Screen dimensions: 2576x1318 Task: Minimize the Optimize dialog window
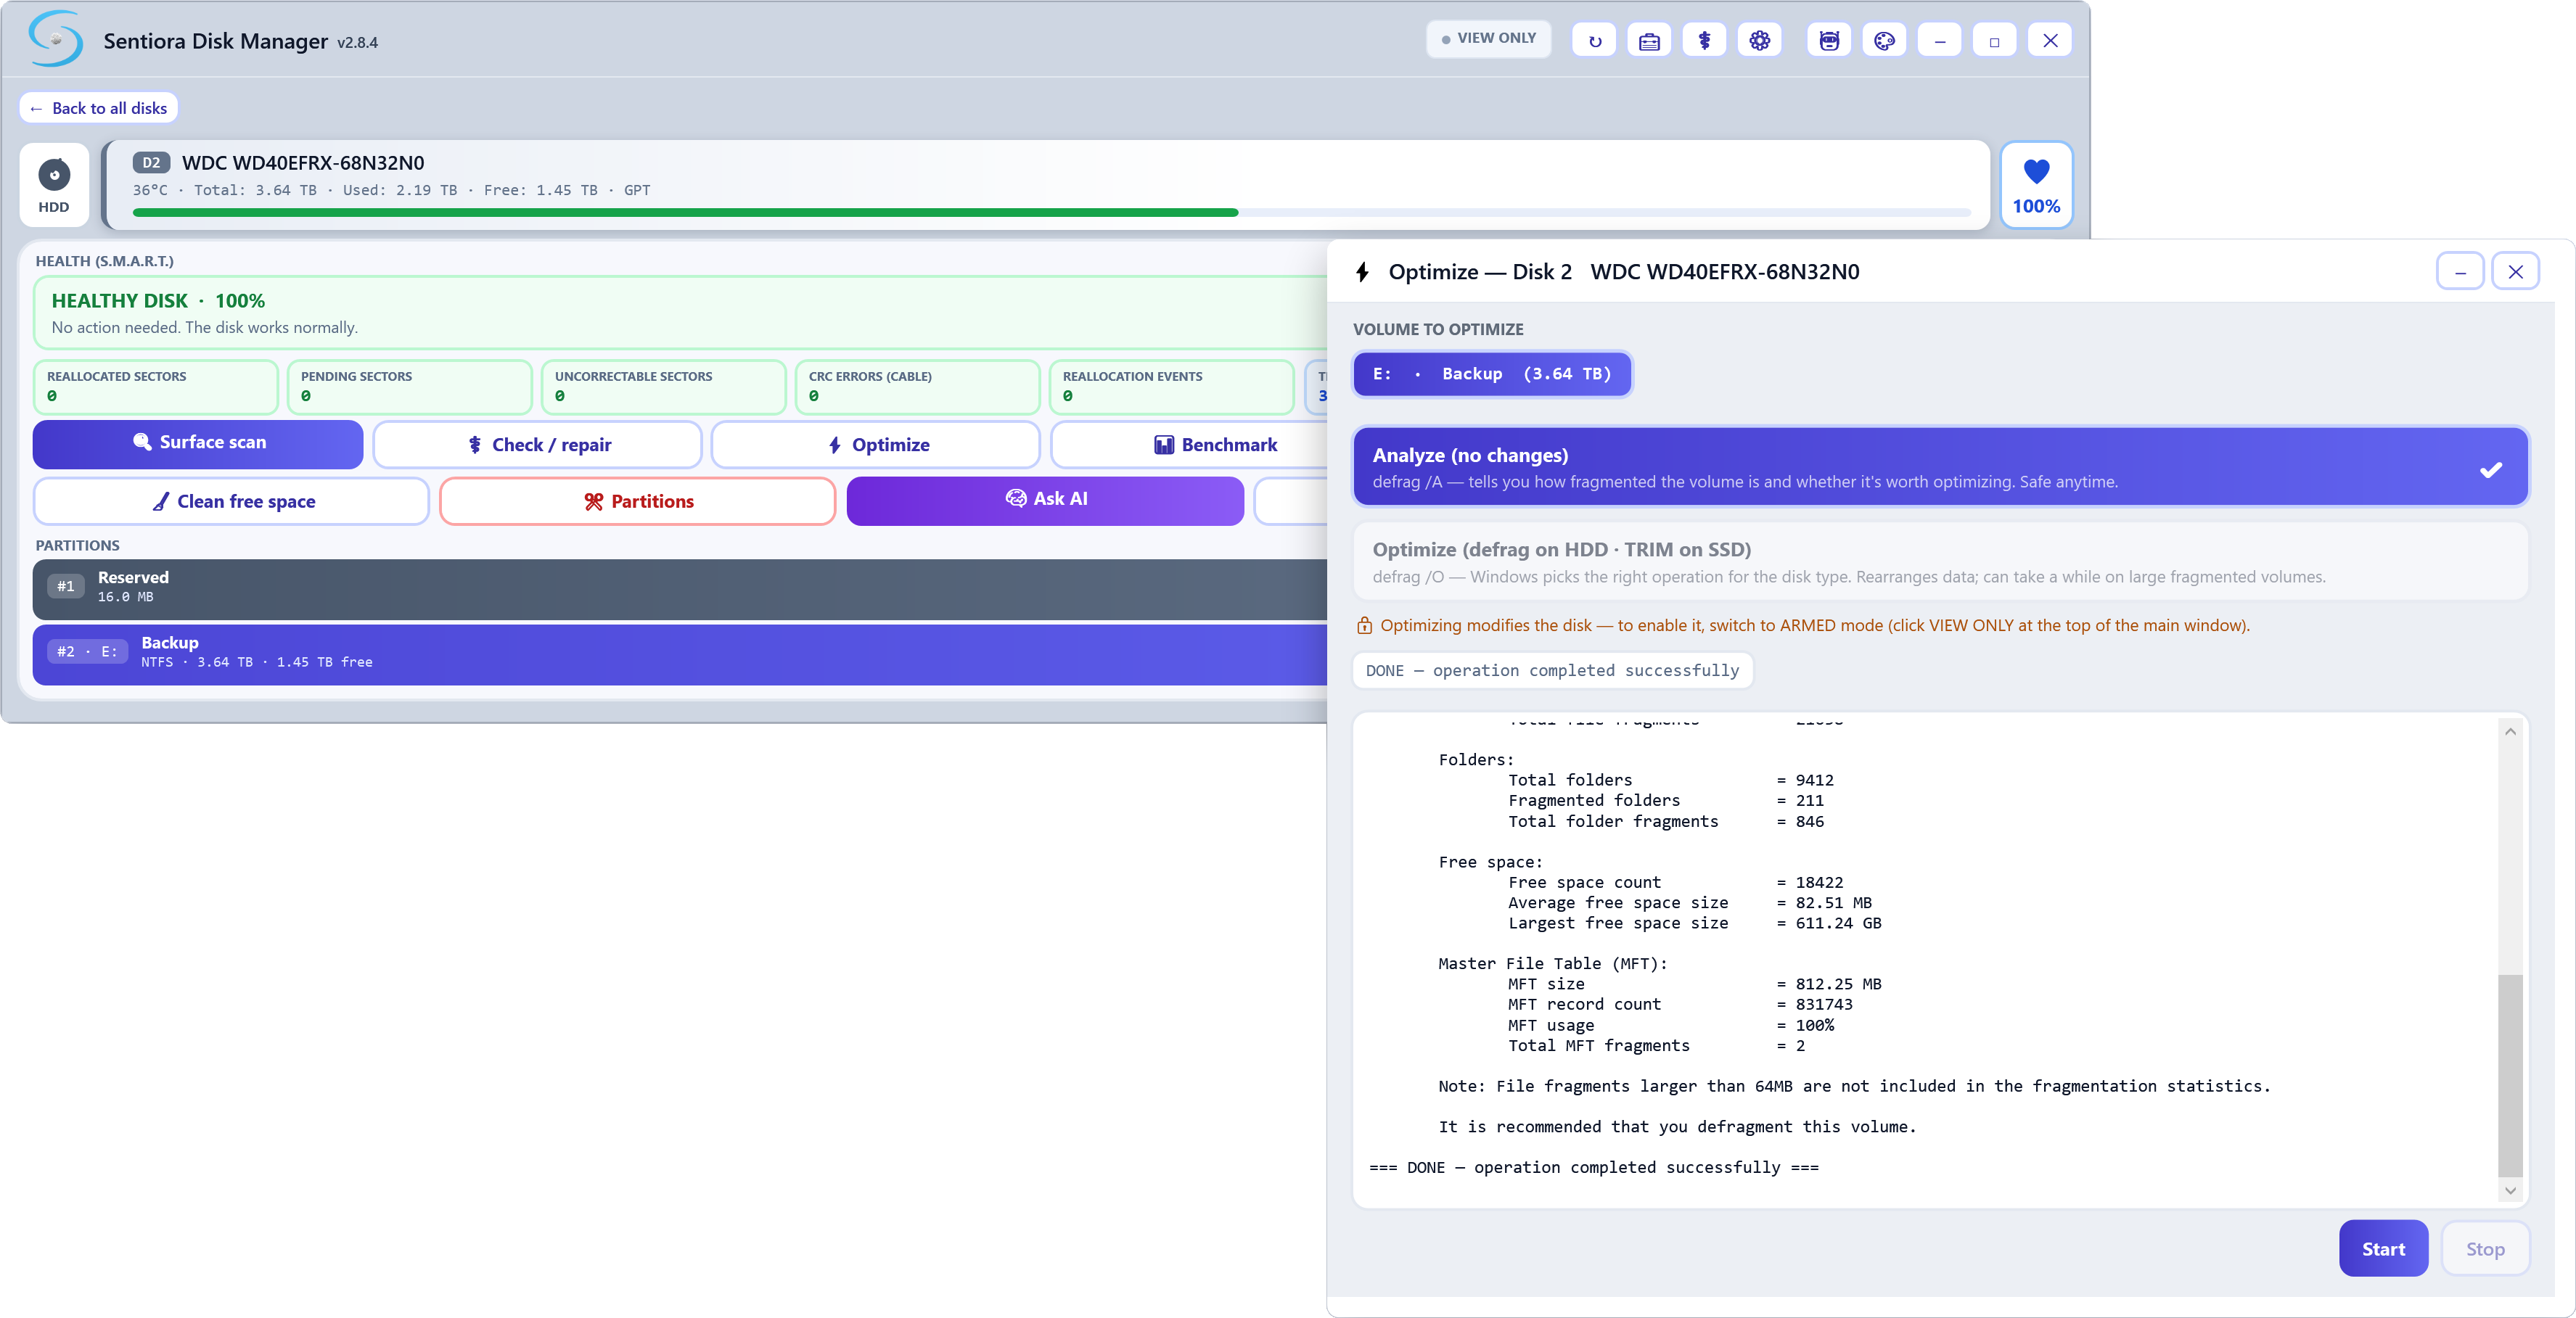point(2460,272)
